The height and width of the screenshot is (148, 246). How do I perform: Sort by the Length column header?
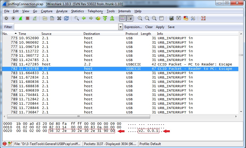click(x=148, y=34)
